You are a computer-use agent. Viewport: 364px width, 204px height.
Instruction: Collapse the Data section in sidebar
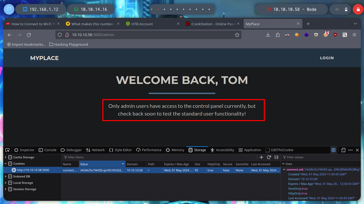[283, 164]
